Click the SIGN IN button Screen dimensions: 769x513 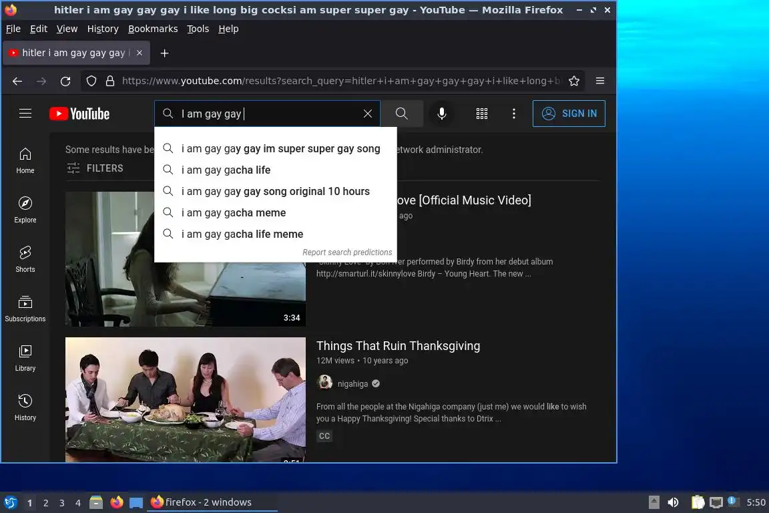pos(569,114)
